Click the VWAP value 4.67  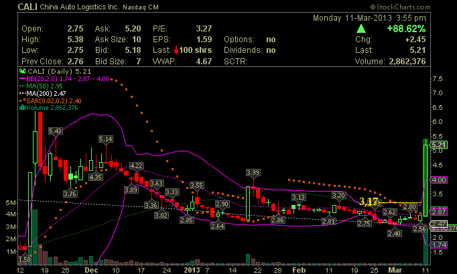pos(204,62)
